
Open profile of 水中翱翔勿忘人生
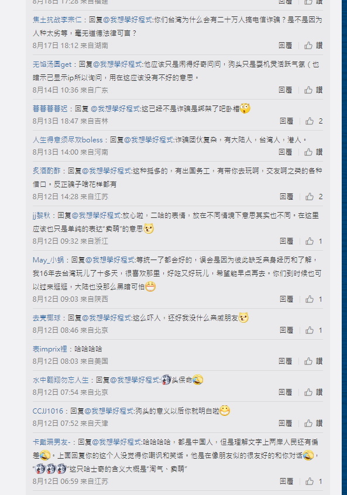click(61, 380)
